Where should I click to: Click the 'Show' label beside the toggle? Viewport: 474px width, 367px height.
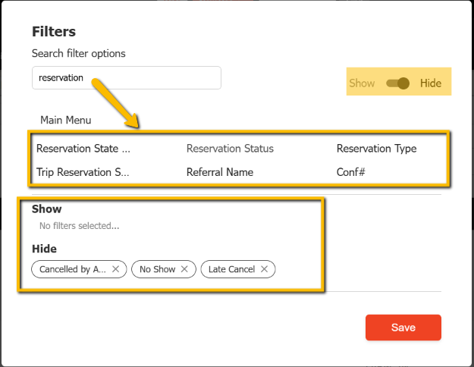point(362,83)
